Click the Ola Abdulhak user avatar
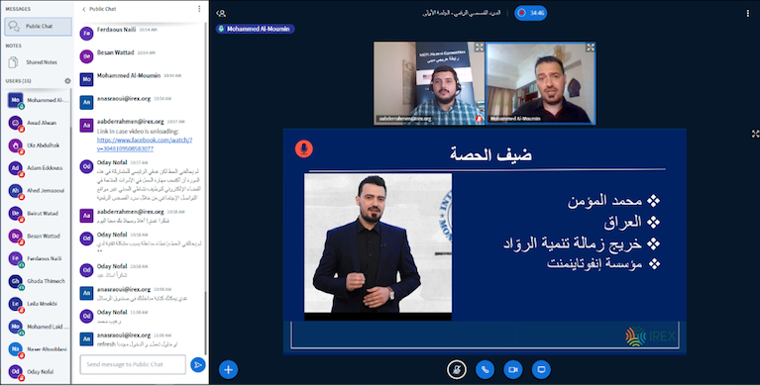The height and width of the screenshot is (386, 760). (16, 145)
